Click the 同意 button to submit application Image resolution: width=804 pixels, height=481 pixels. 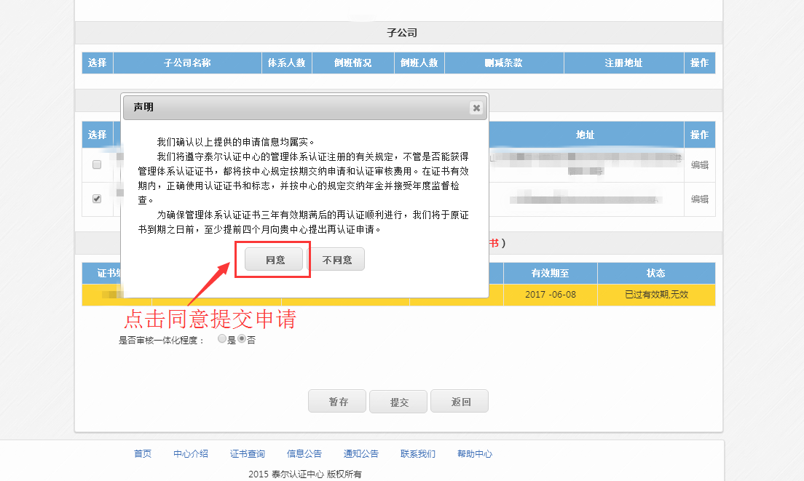[x=274, y=260]
